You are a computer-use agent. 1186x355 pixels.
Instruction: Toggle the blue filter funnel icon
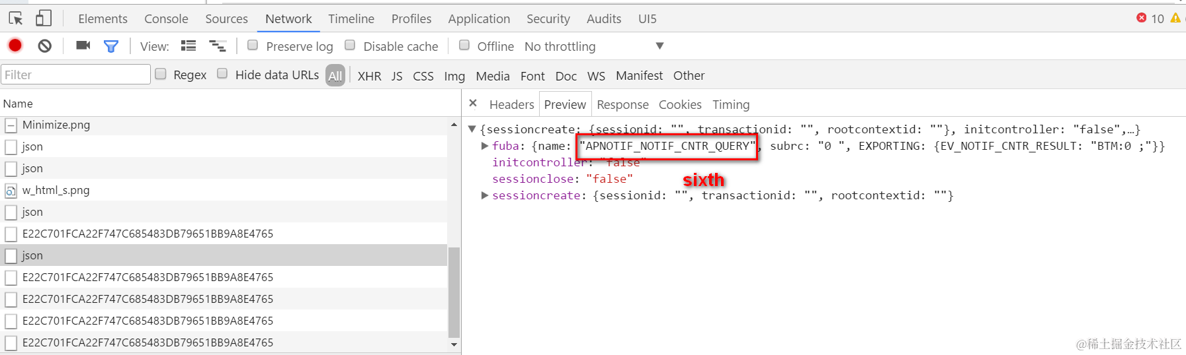pyautogui.click(x=111, y=46)
